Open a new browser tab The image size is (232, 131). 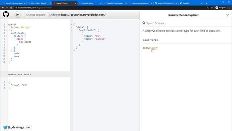pyautogui.click(x=207, y=3)
